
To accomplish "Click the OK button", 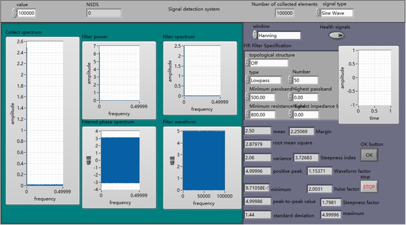I will pyautogui.click(x=369, y=155).
